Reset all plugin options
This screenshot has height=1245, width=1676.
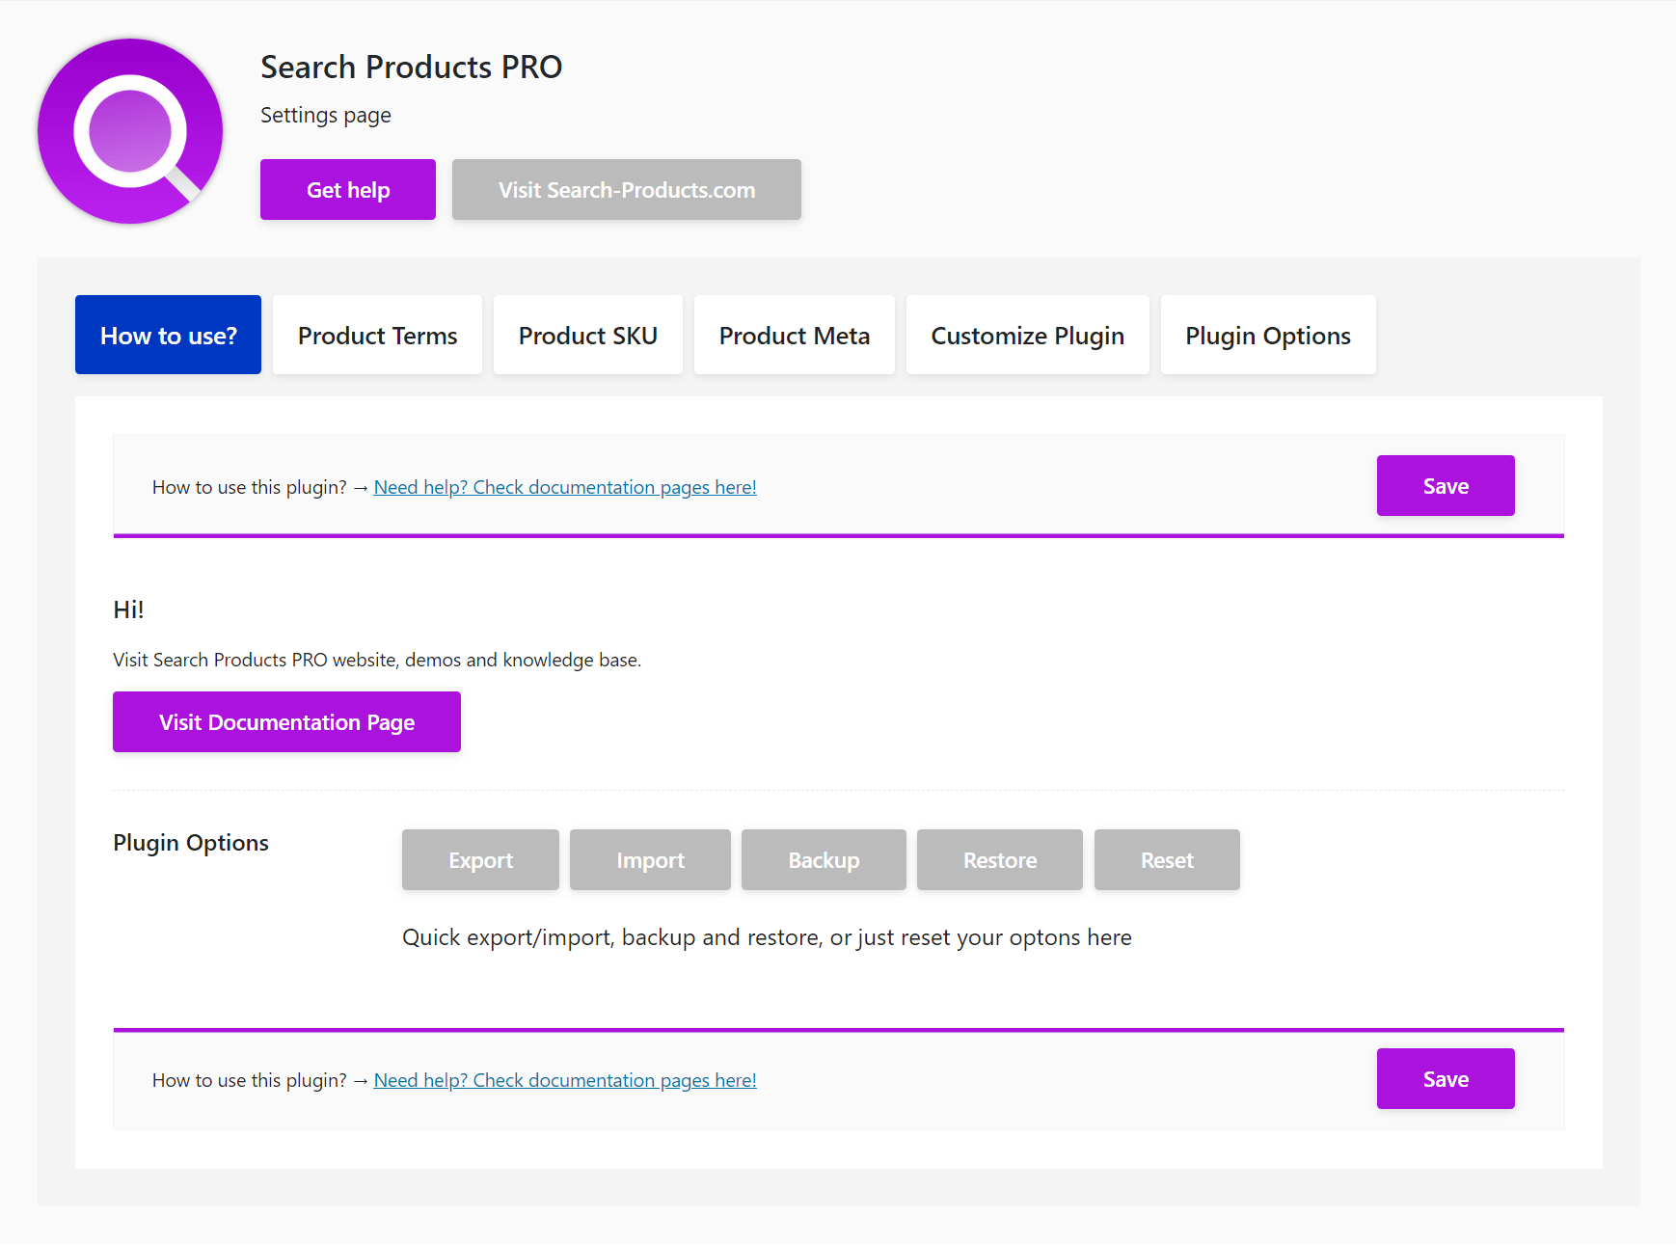[1167, 859]
